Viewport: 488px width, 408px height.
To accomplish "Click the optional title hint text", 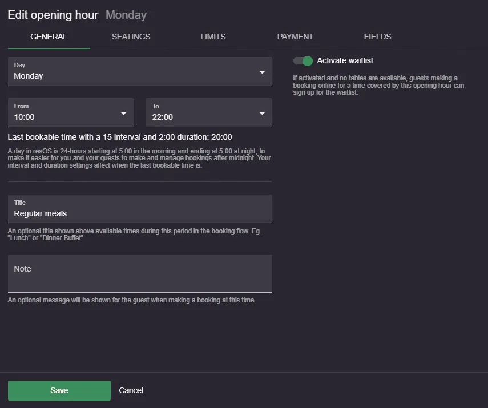I will tap(135, 235).
